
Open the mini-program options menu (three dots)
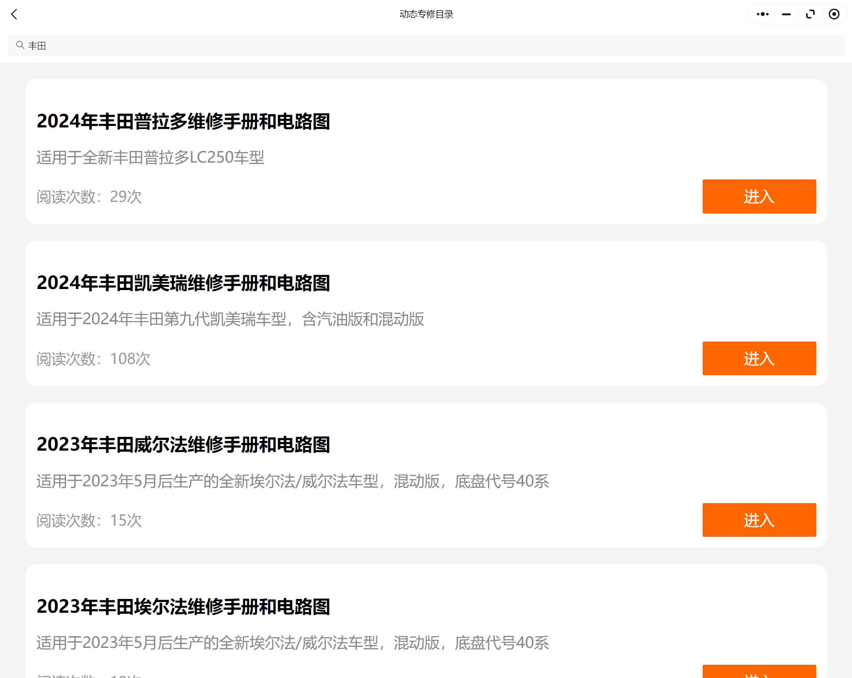(x=762, y=14)
